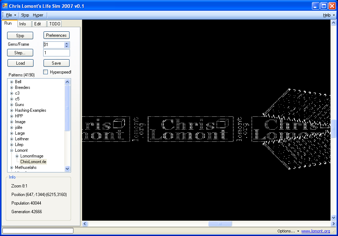Toggle the Hyperspeed! checkbox

click(x=46, y=72)
